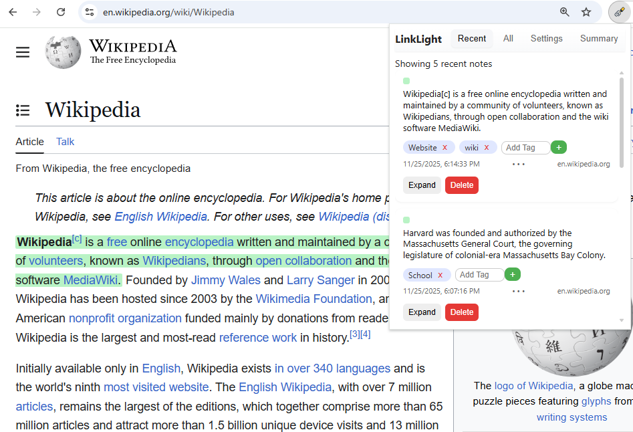Open the English Wikipedia link
This screenshot has width=633, height=432.
point(160,217)
